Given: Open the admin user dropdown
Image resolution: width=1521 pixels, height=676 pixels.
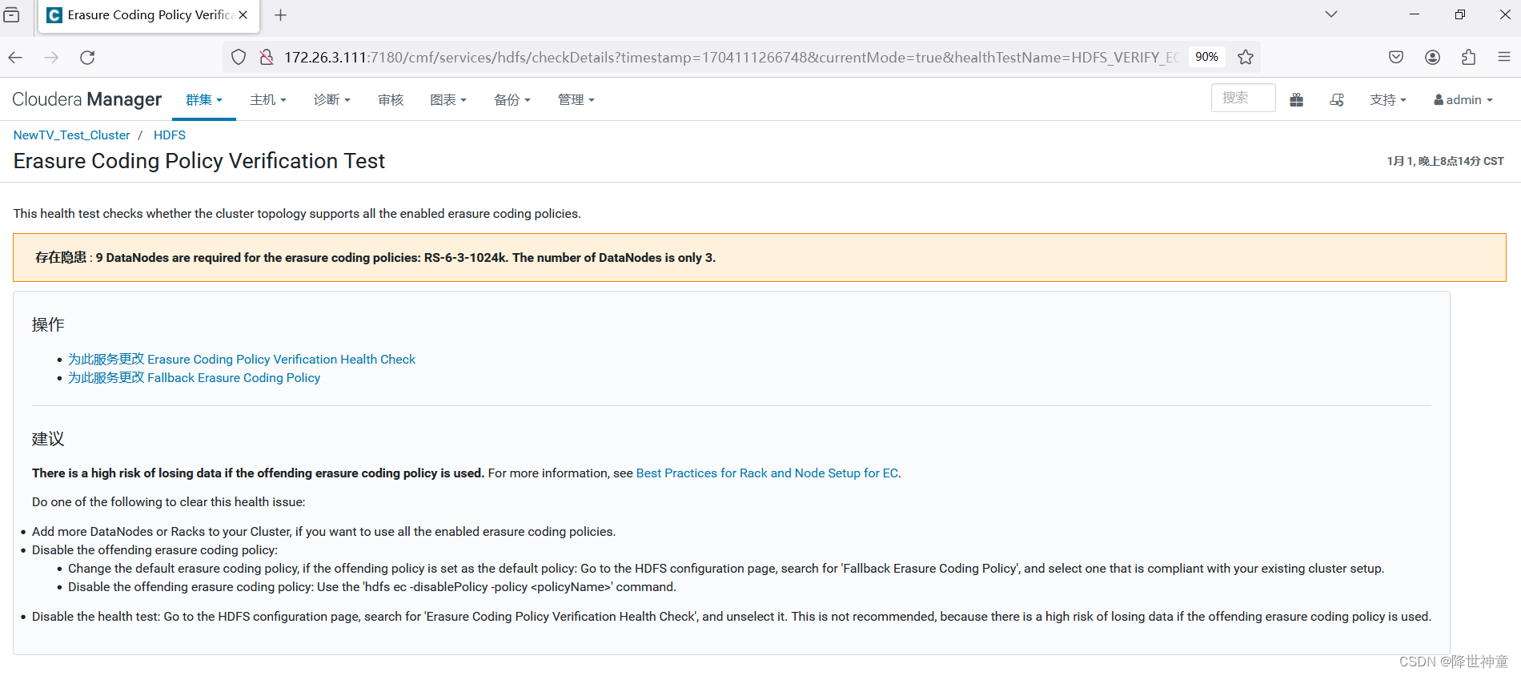Looking at the screenshot, I should pyautogui.click(x=1463, y=99).
